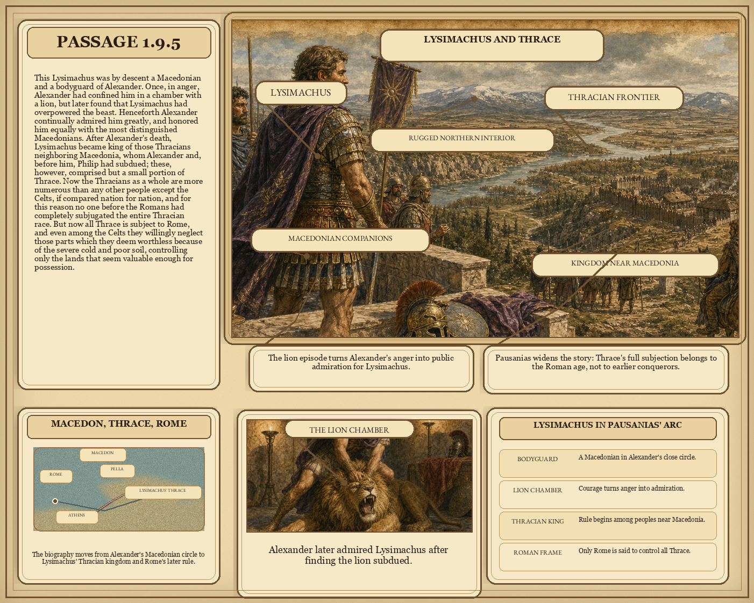754x603 pixels.
Task: Click the ATHENS map label
Action: (x=77, y=516)
